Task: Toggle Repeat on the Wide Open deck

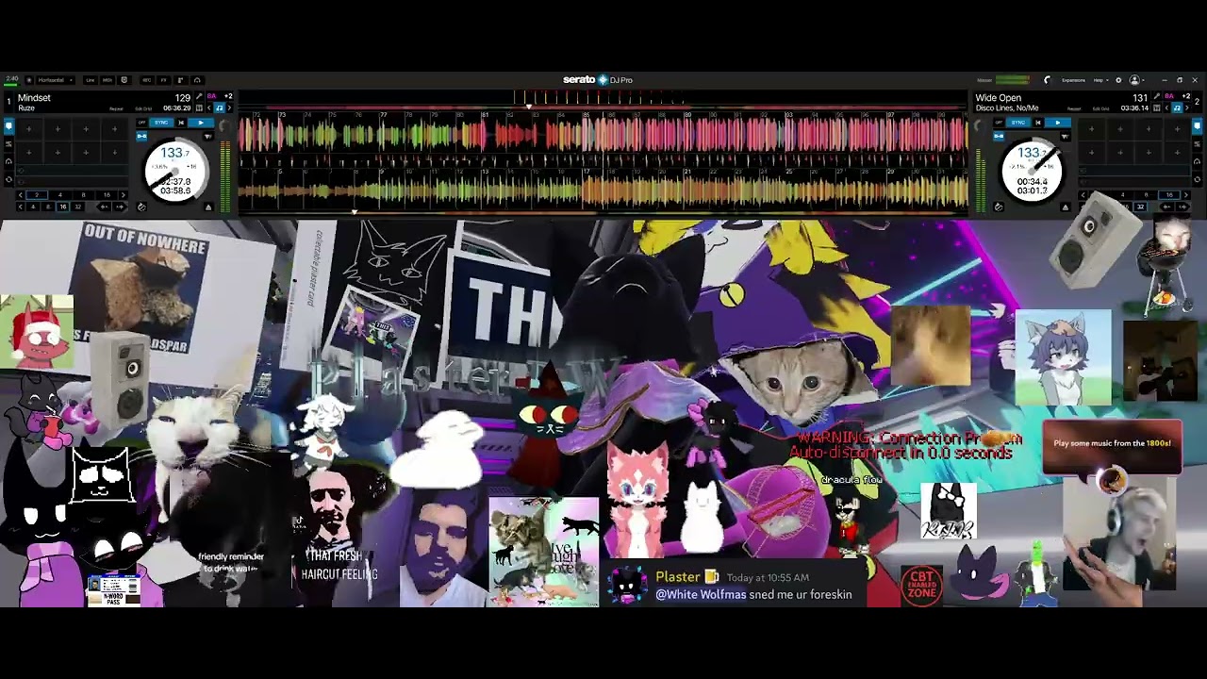Action: [1074, 108]
